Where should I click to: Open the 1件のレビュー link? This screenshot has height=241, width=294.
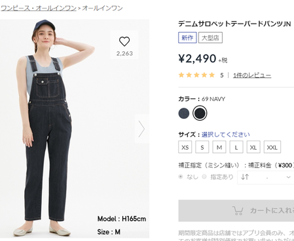coord(252,76)
